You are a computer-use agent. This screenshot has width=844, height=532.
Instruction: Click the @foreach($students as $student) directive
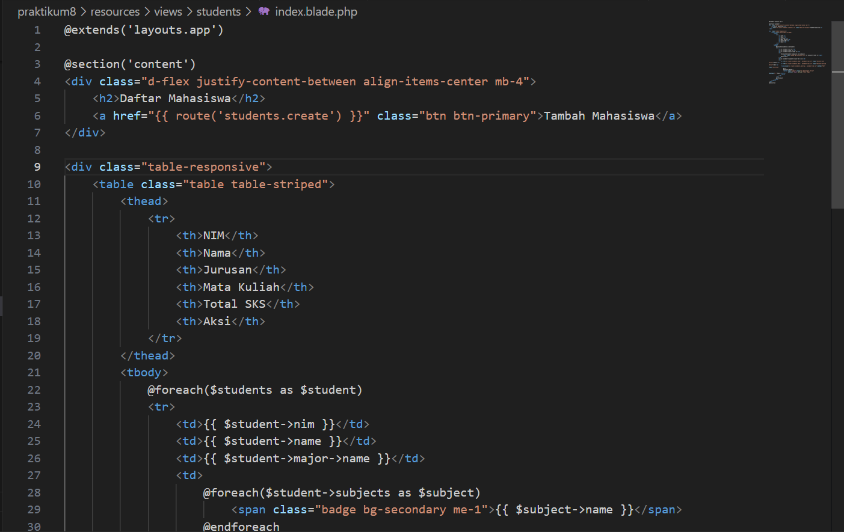tap(255, 390)
